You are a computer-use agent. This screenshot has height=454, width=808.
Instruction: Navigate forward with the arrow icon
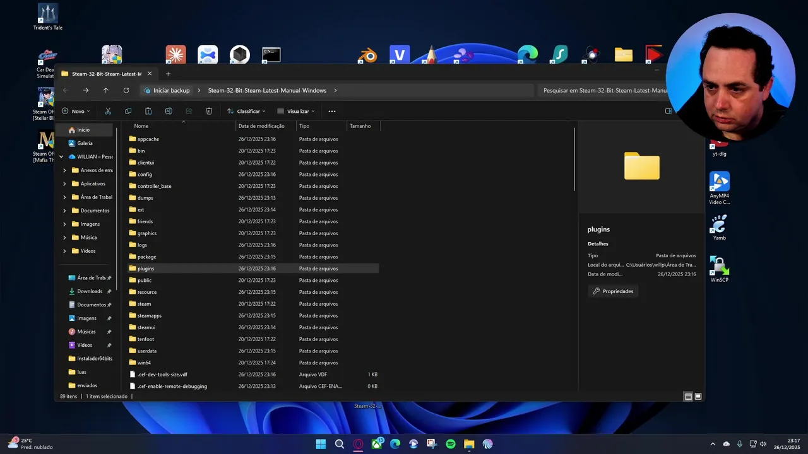tap(86, 90)
